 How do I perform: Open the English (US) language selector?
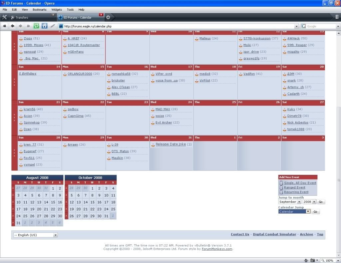35,235
